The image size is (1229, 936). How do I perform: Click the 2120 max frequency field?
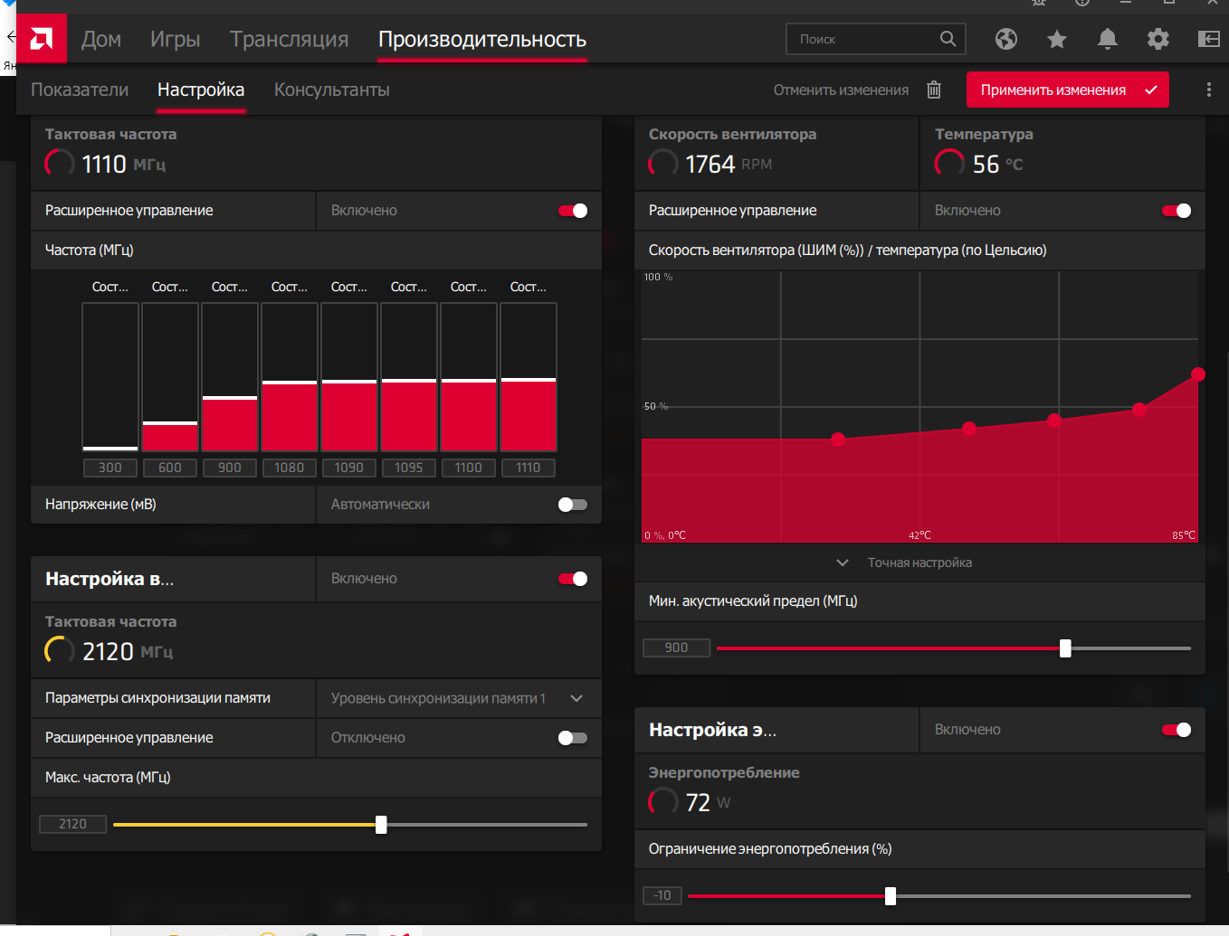(x=72, y=824)
